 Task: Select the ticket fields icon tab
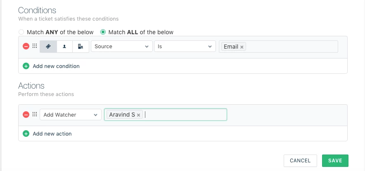(48, 47)
